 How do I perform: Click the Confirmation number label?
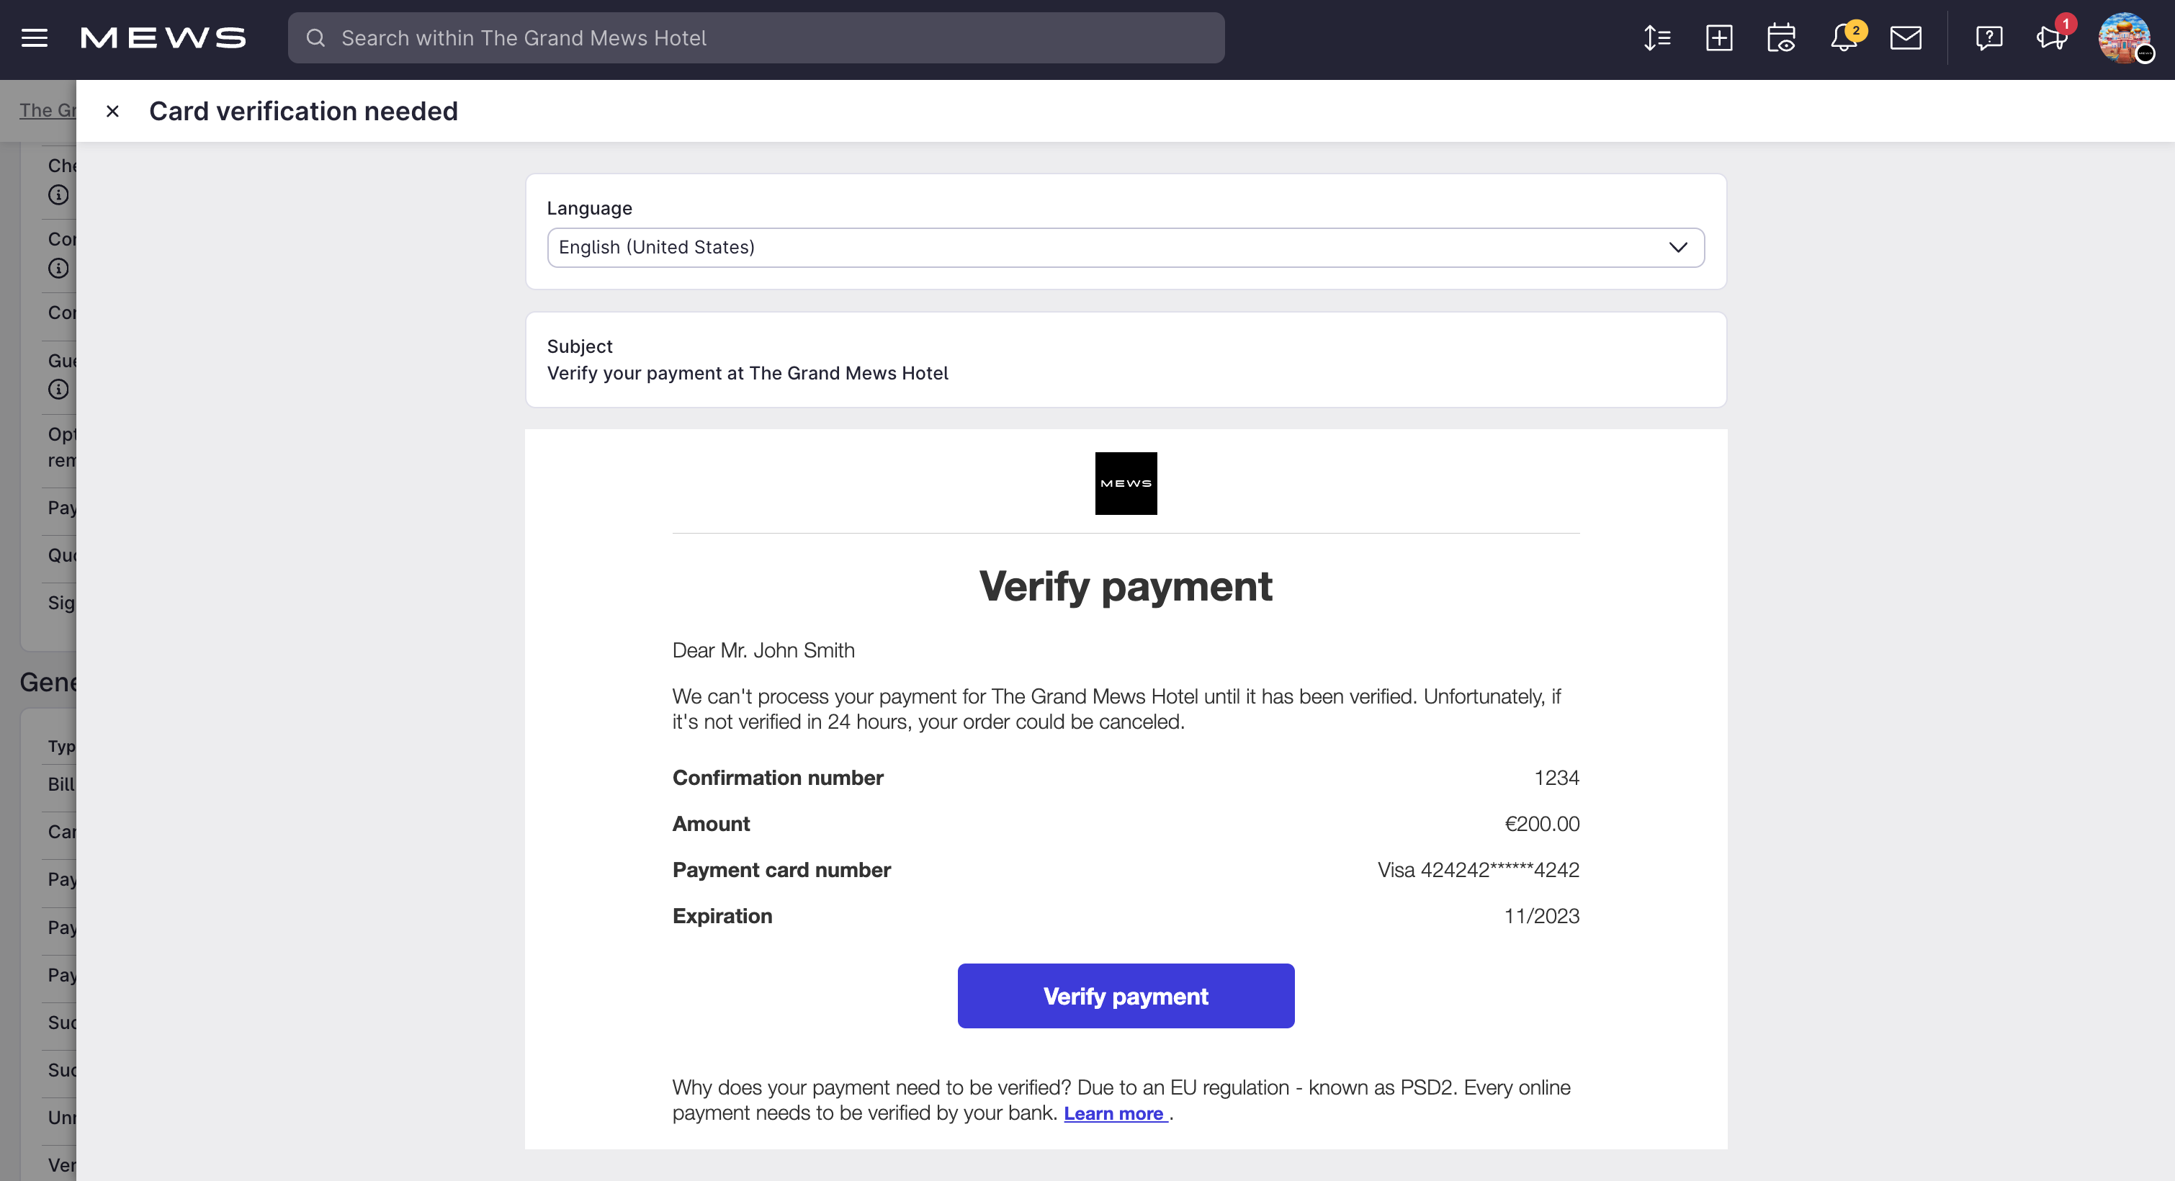pyautogui.click(x=778, y=778)
